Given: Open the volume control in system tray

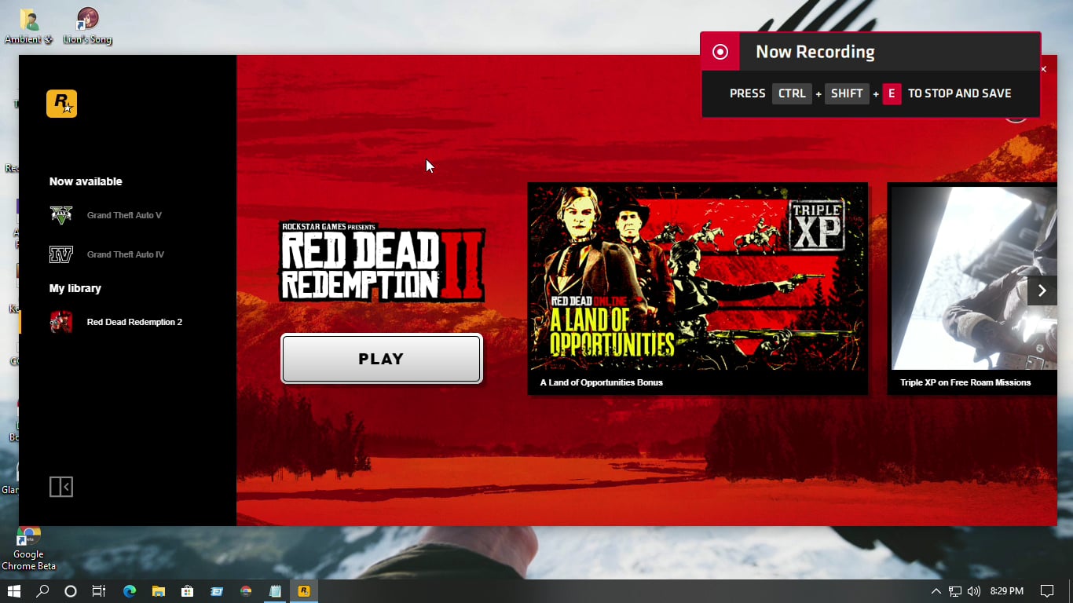Looking at the screenshot, I should tap(974, 591).
